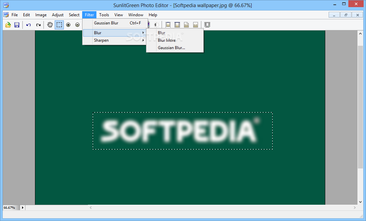
Task: Open the Image menu
Action: pyautogui.click(x=41, y=15)
